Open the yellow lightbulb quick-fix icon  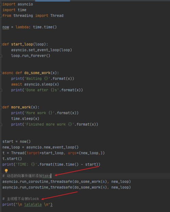(x=6, y=171)
